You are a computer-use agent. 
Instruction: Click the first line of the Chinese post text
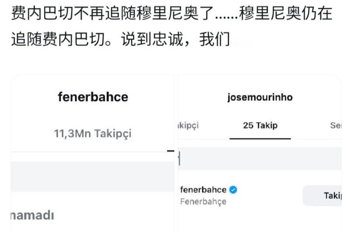click(x=172, y=13)
